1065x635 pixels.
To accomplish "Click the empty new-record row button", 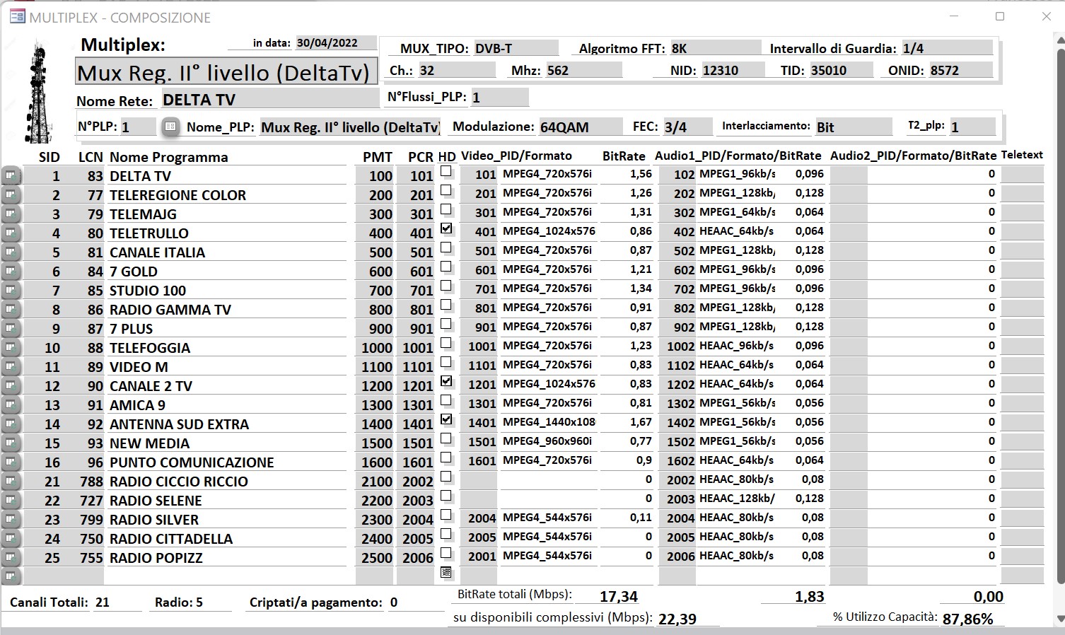I will pos(11,576).
